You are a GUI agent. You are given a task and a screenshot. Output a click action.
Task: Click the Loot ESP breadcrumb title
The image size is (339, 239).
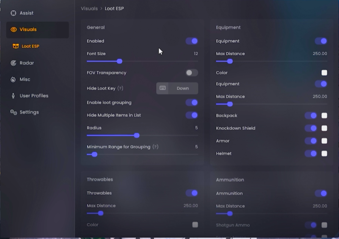(114, 8)
